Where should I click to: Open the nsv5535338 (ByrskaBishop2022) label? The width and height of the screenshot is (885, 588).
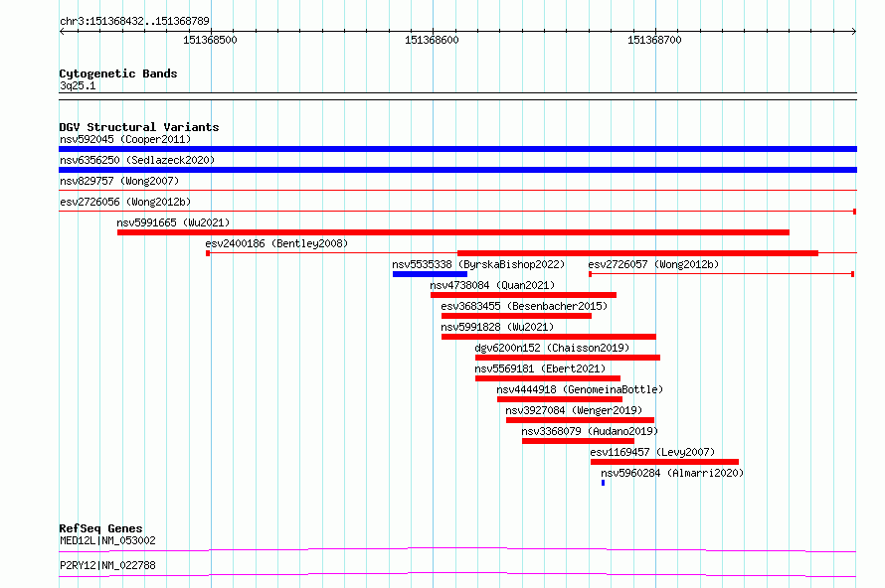478,264
